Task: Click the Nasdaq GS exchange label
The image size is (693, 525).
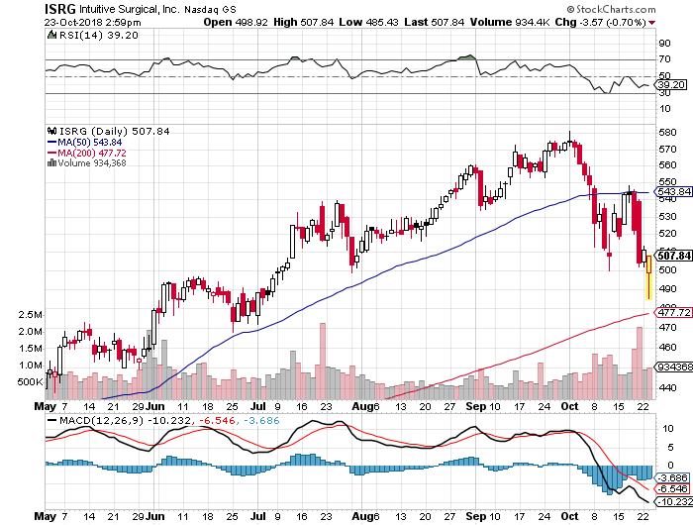Action: pyautogui.click(x=210, y=9)
